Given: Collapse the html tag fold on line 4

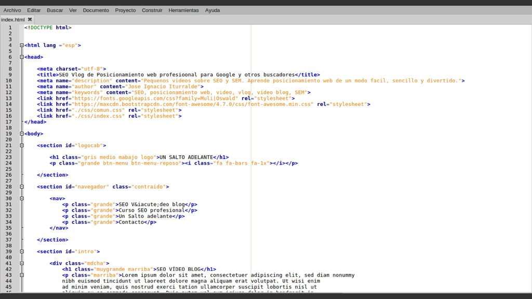Looking at the screenshot, I should coord(22,45).
